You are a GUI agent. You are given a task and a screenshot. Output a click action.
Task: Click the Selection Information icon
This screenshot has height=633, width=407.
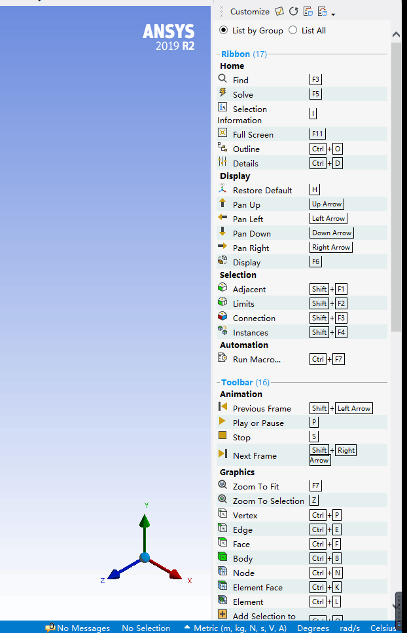222,107
